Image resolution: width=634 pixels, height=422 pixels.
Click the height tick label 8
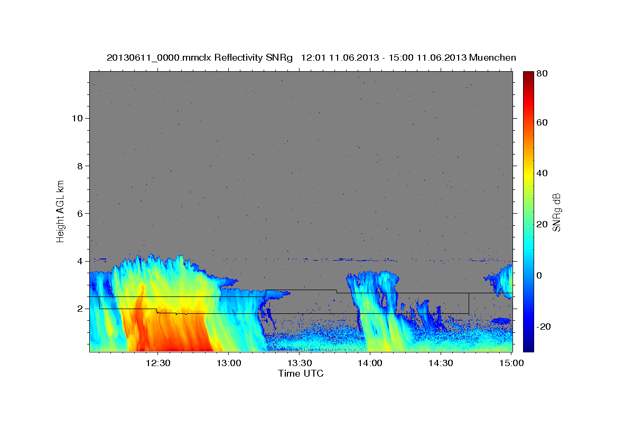tap(81, 166)
